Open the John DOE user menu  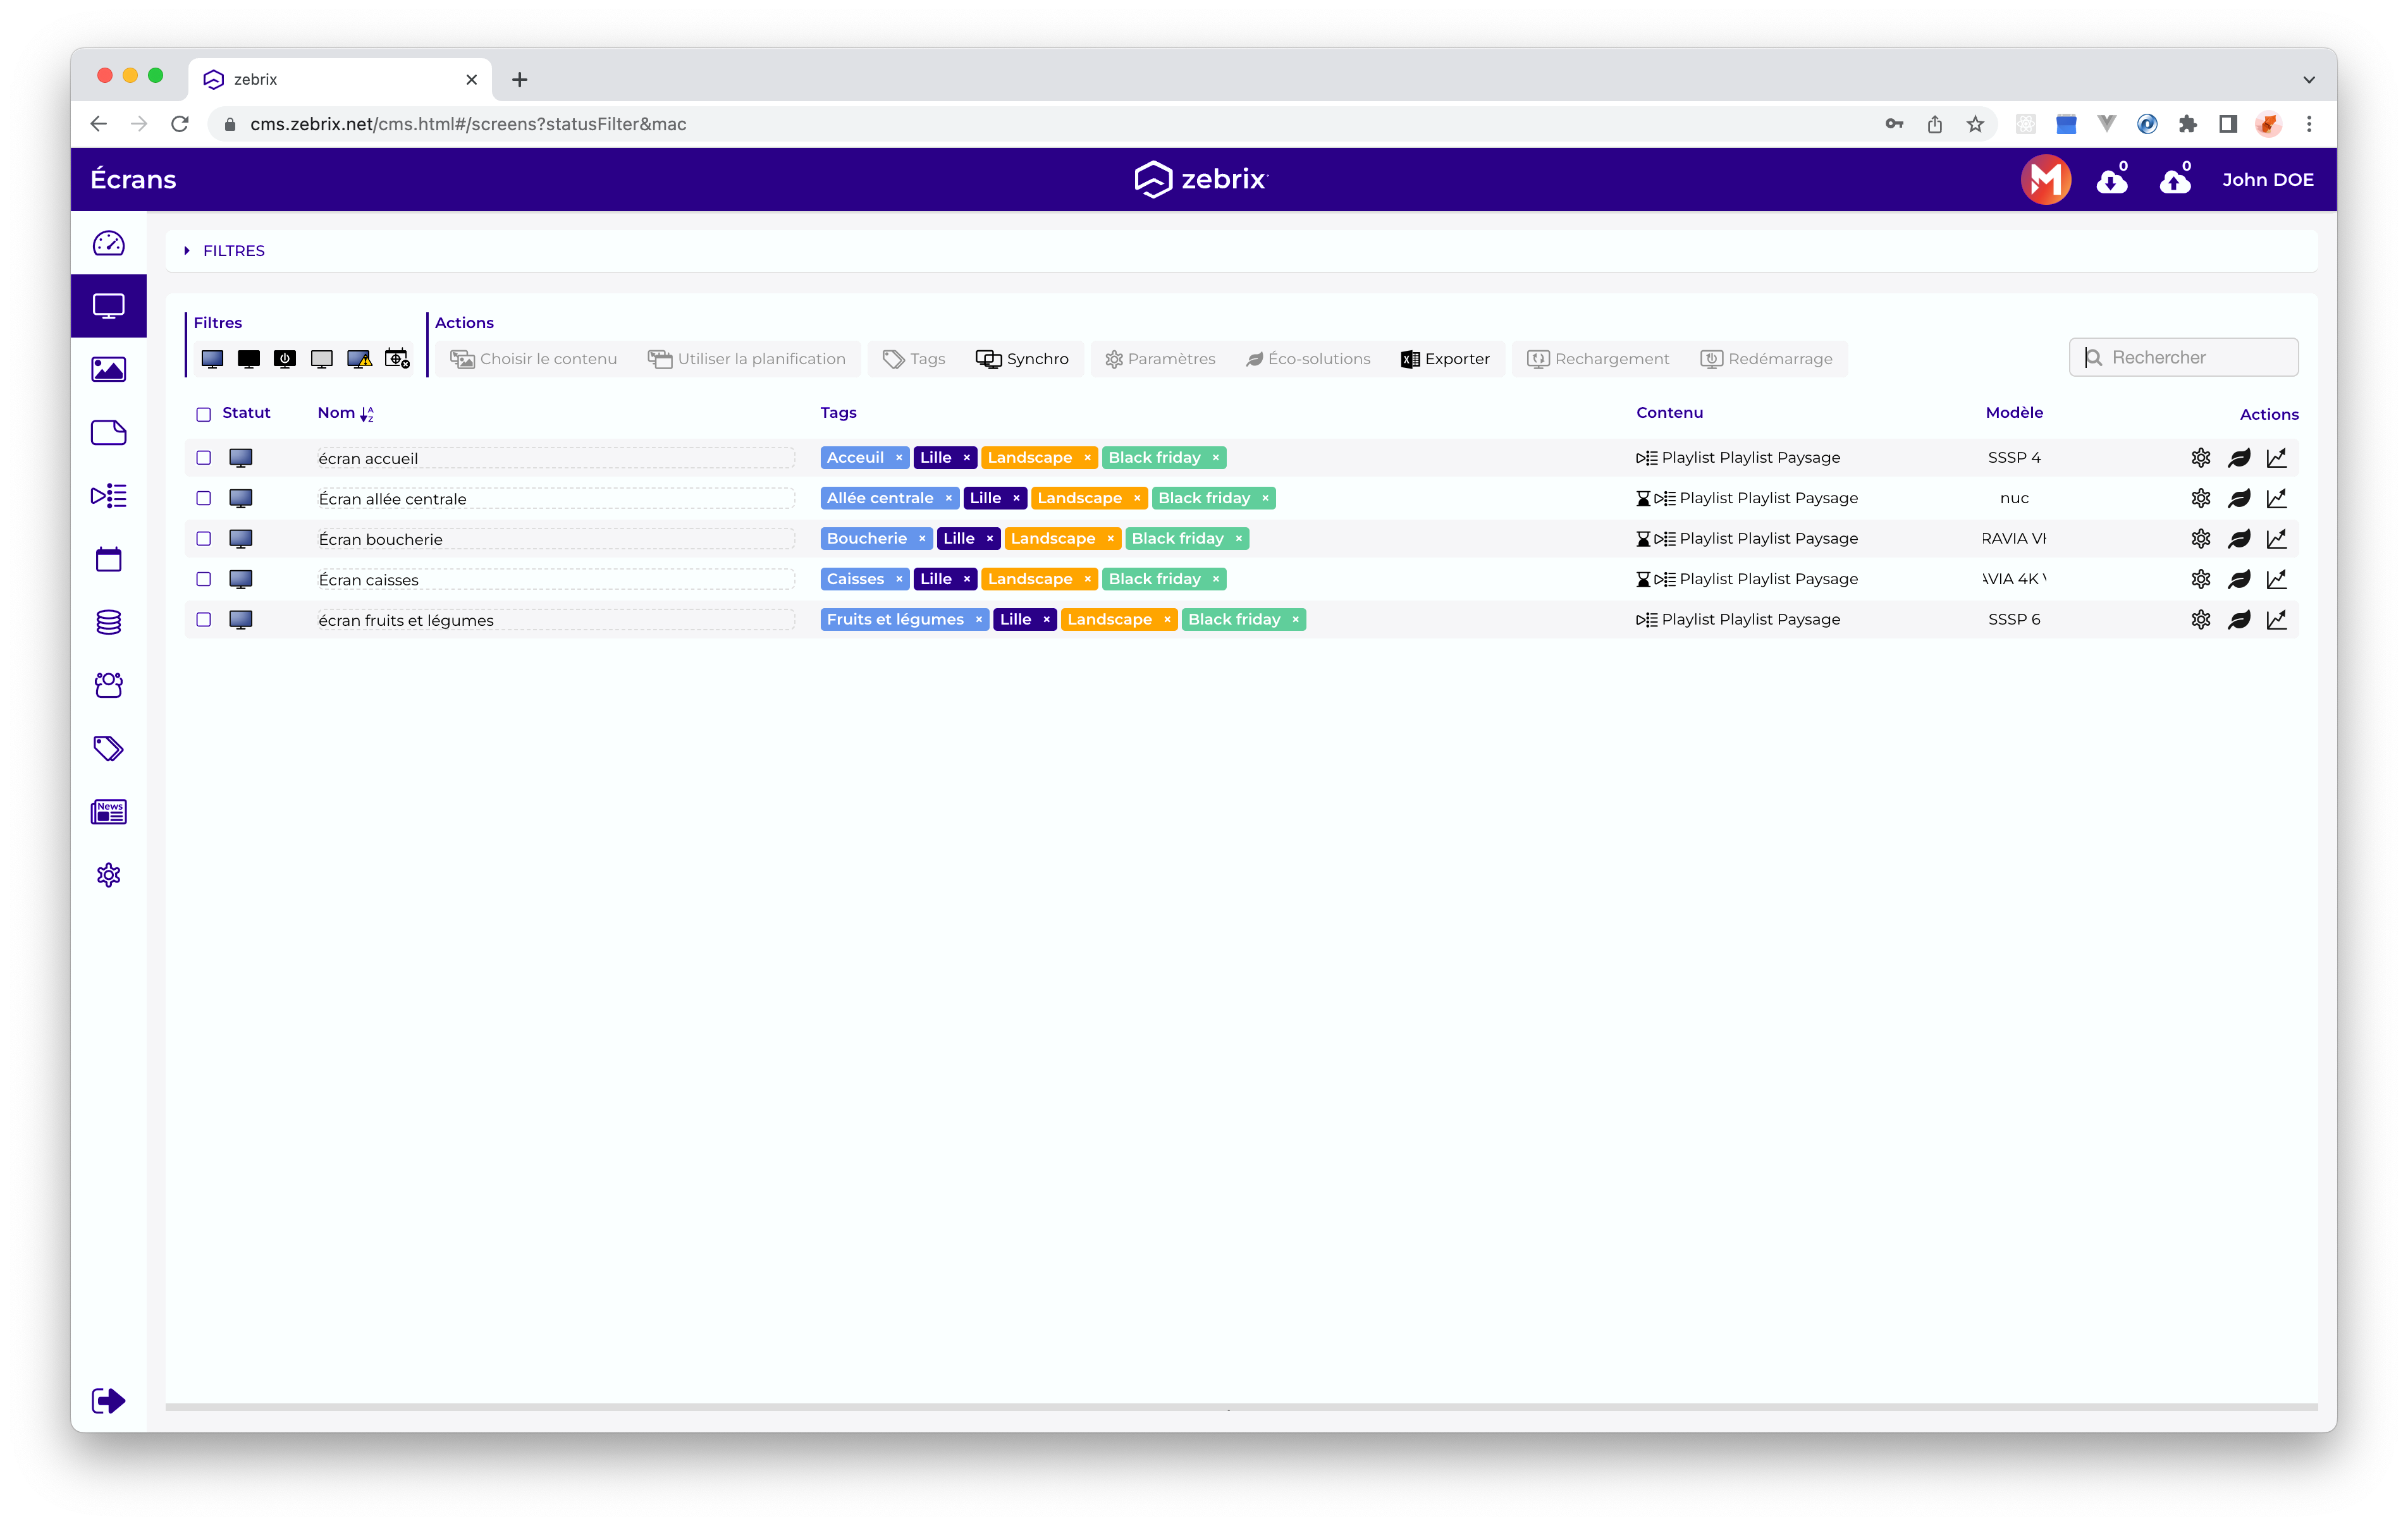coord(2267,180)
